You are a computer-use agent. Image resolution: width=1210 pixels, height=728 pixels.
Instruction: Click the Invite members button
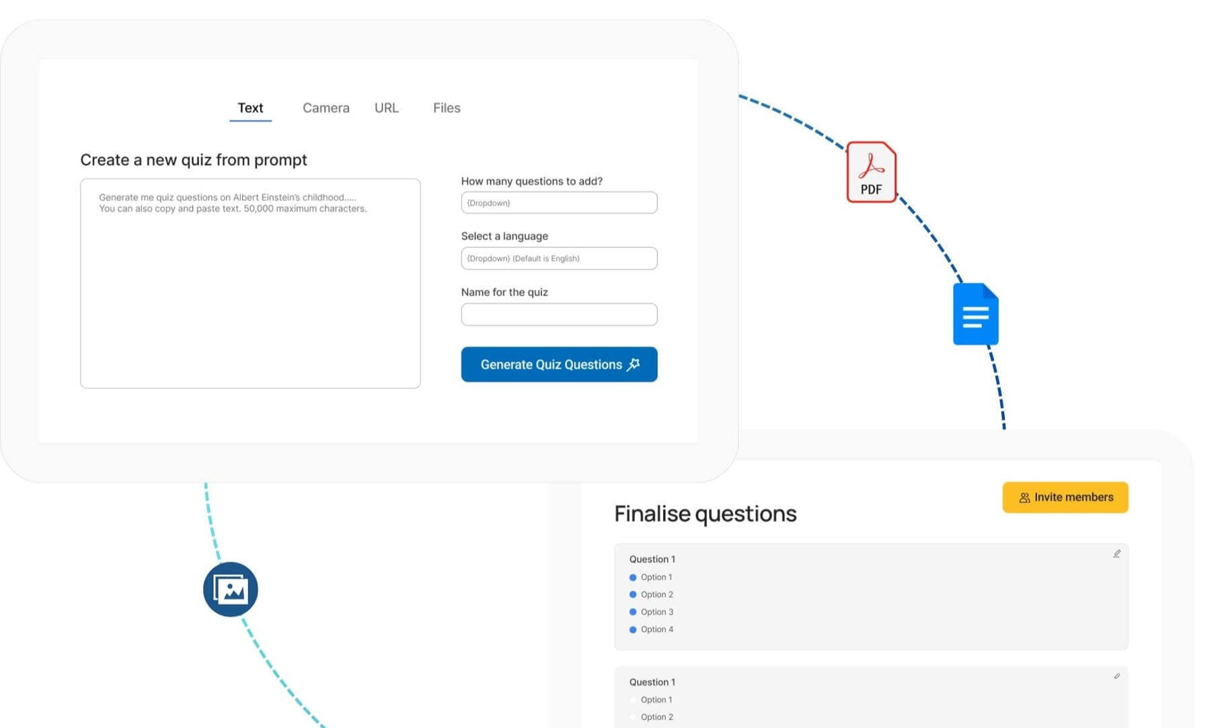(x=1065, y=497)
